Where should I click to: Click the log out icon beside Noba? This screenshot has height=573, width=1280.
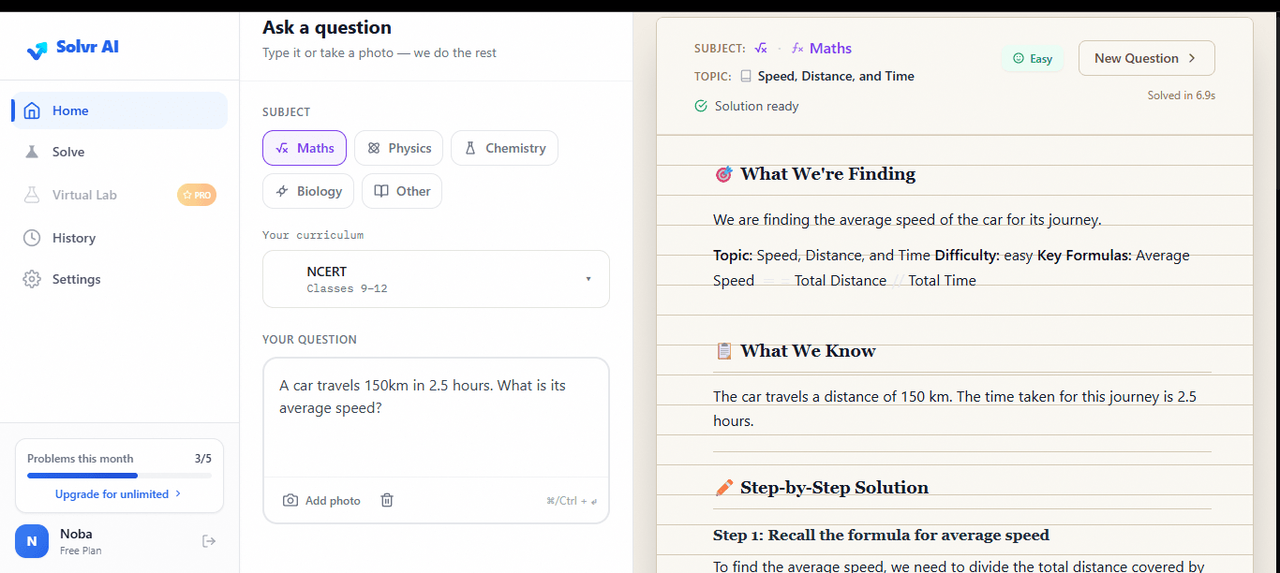(209, 541)
